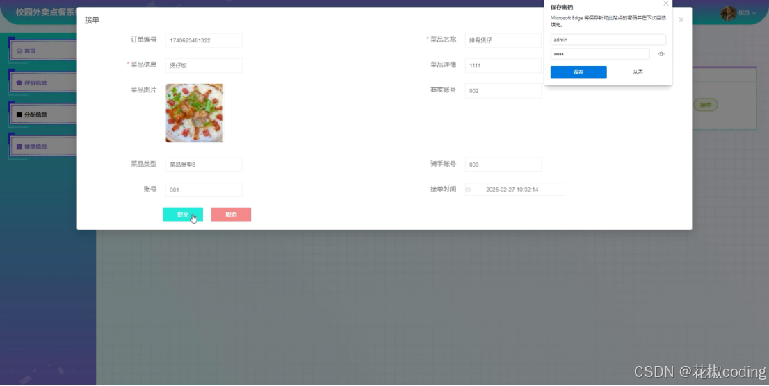Click the 校园外卖点餐系统 header title
This screenshot has height=386, width=769.
pyautogui.click(x=47, y=12)
